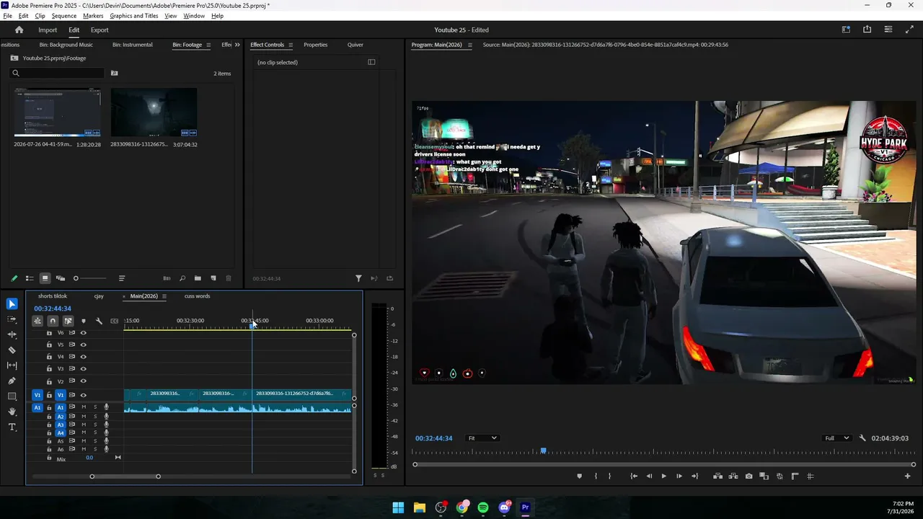923x519 pixels.
Task: Go to the Export workspace
Action: (x=100, y=30)
